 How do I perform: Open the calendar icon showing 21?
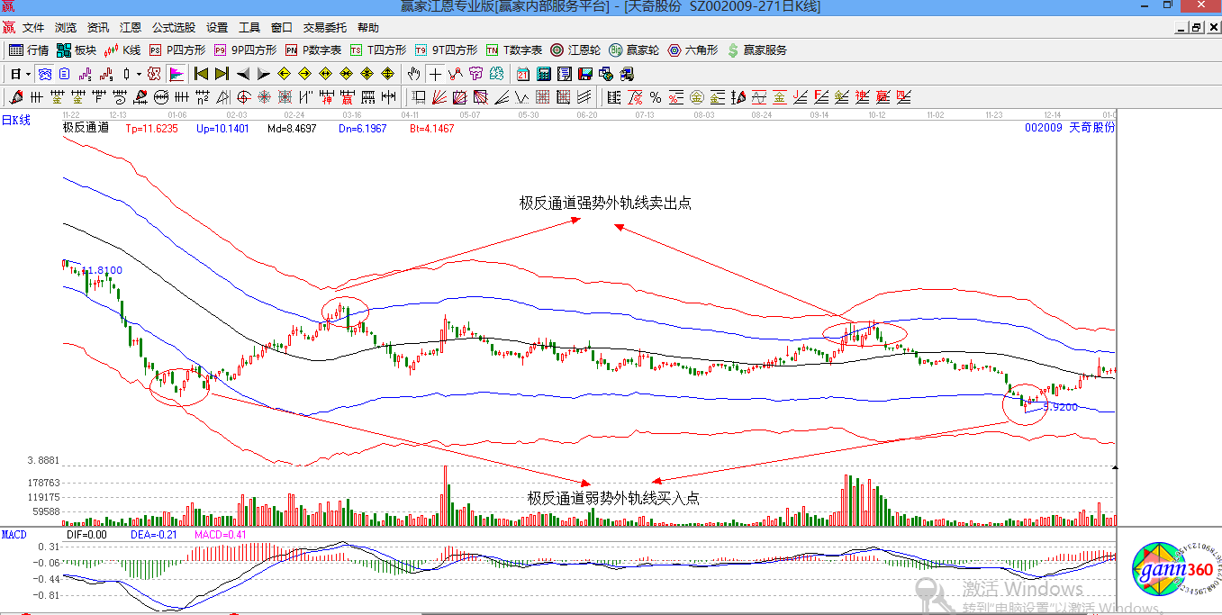pos(523,74)
